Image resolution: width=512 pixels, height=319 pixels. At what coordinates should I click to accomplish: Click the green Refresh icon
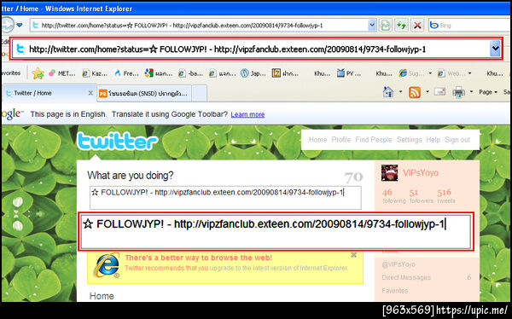[x=401, y=25]
